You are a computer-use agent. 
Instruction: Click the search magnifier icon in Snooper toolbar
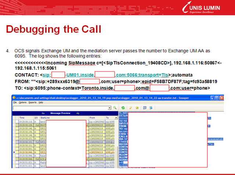[x=115, y=108]
